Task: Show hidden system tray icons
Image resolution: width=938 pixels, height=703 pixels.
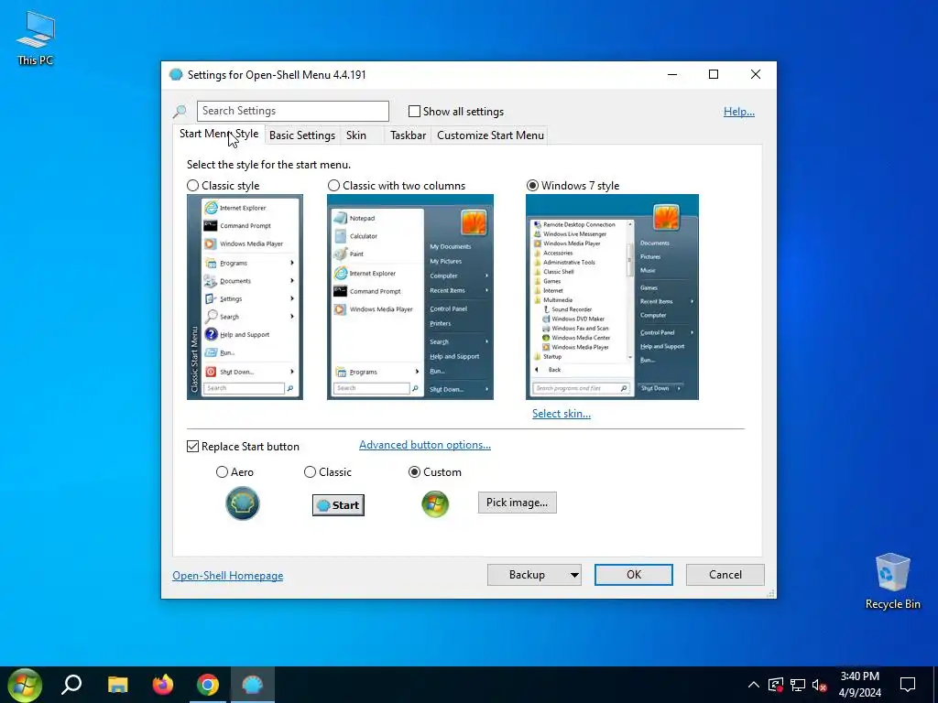Action: pos(754,685)
